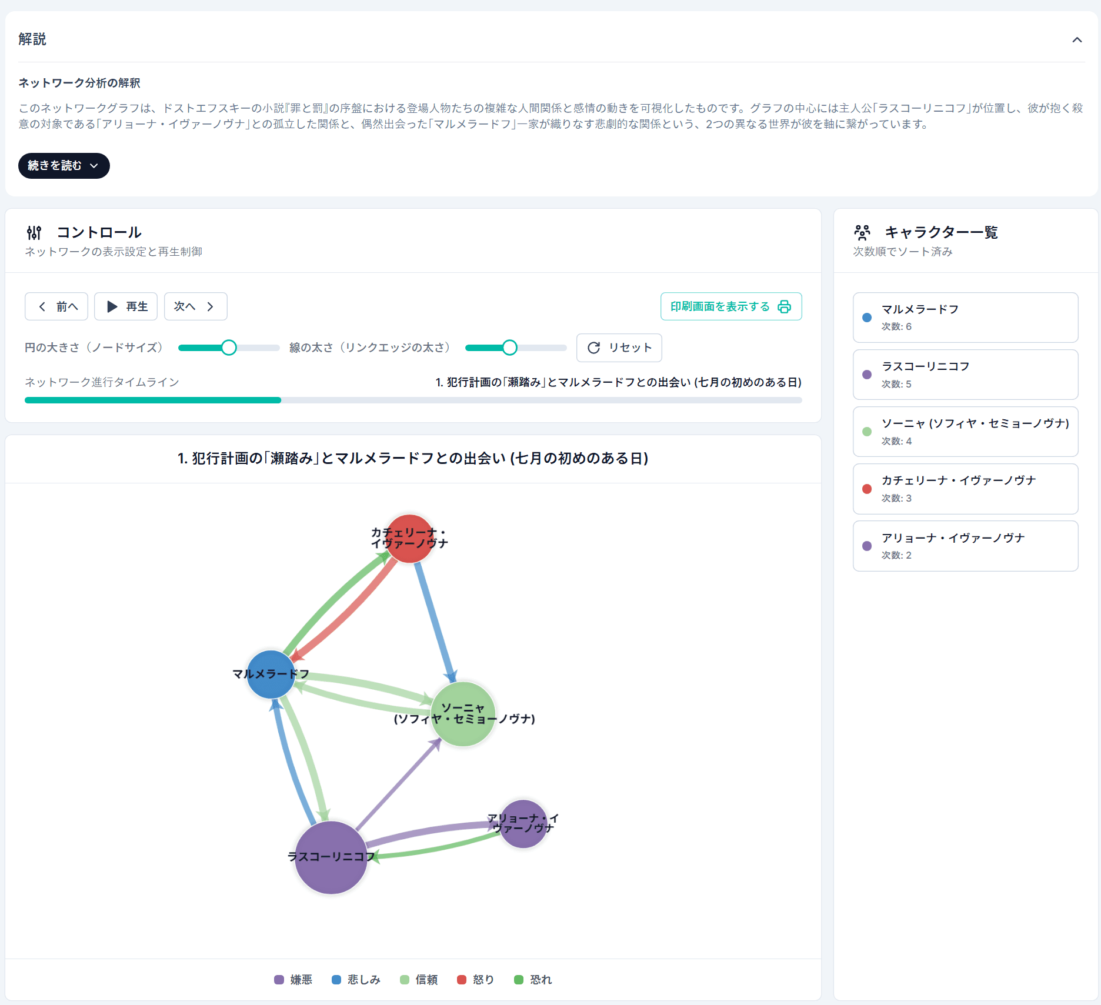1101x1005 pixels.
Task: Click the キャラクター一覧 people icon
Action: pos(862,233)
